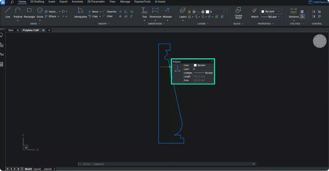The height and width of the screenshot is (171, 329).
Task: Toggle the layer printer plot icon
Action: (203, 12)
